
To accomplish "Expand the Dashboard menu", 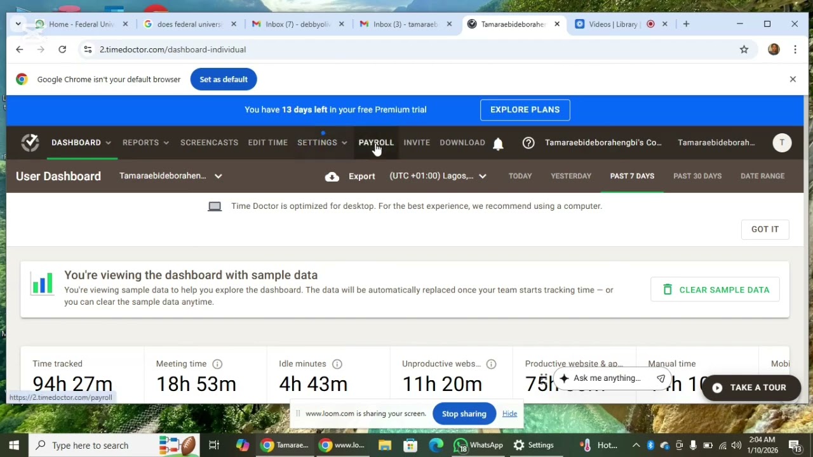I will tap(81, 143).
